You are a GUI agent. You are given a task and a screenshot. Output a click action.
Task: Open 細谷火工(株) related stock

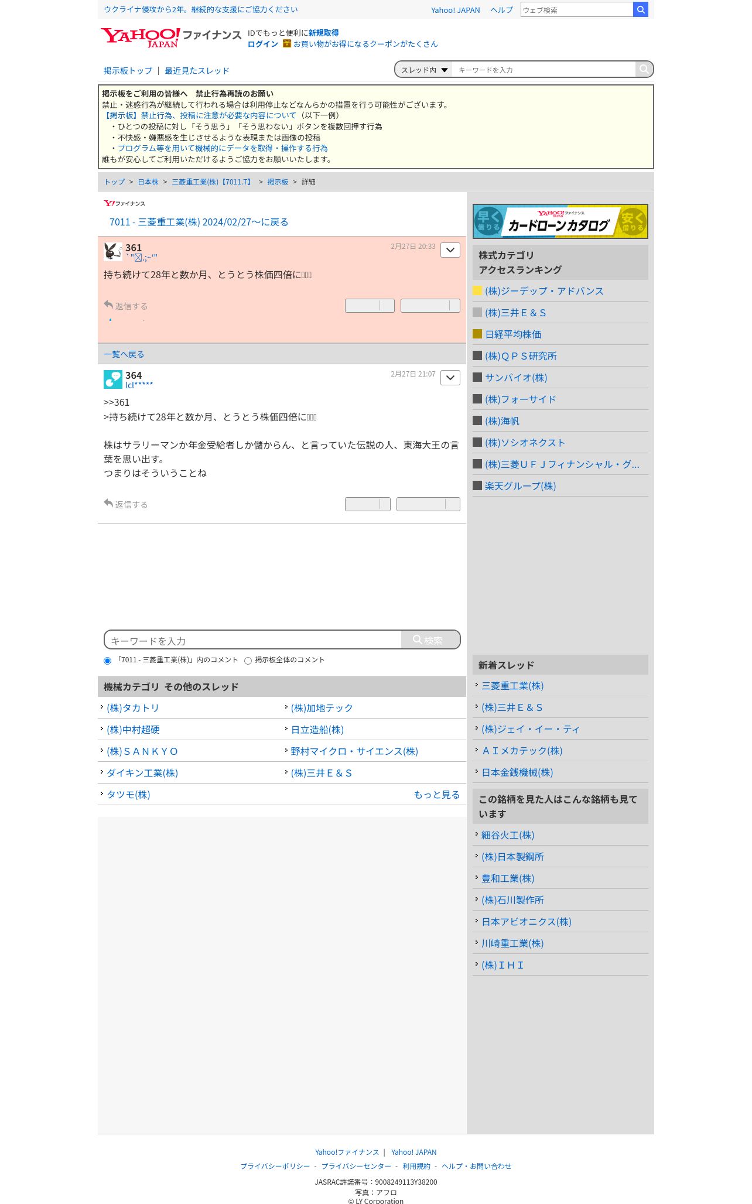[x=508, y=835]
